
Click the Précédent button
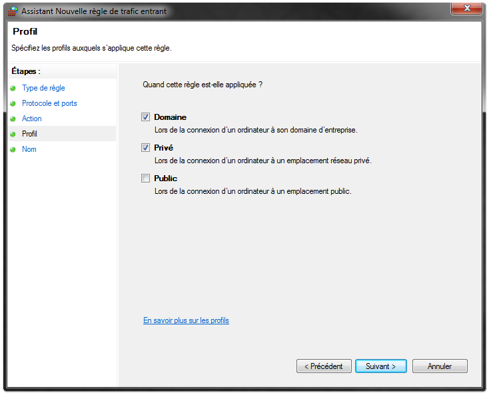(324, 366)
